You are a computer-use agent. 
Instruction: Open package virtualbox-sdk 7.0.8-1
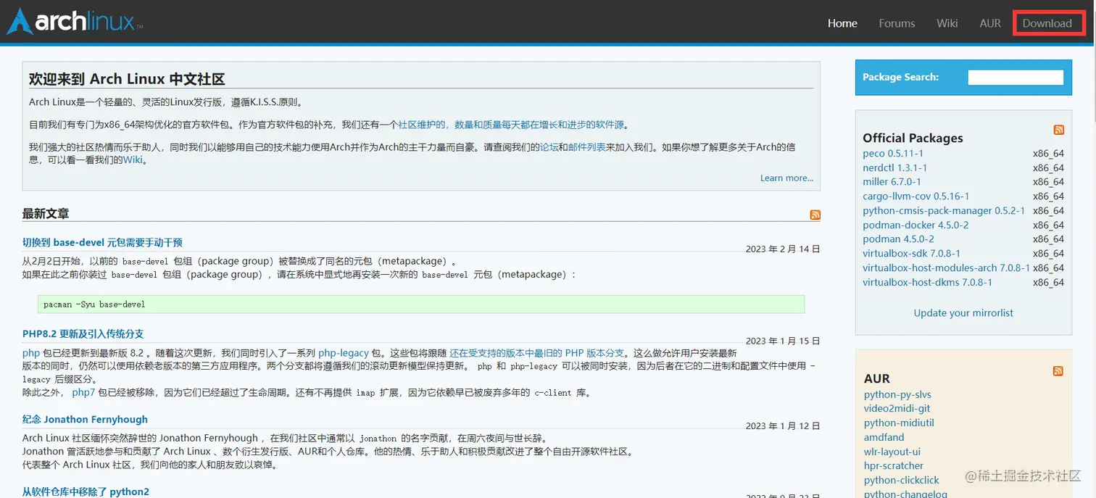[x=911, y=253]
